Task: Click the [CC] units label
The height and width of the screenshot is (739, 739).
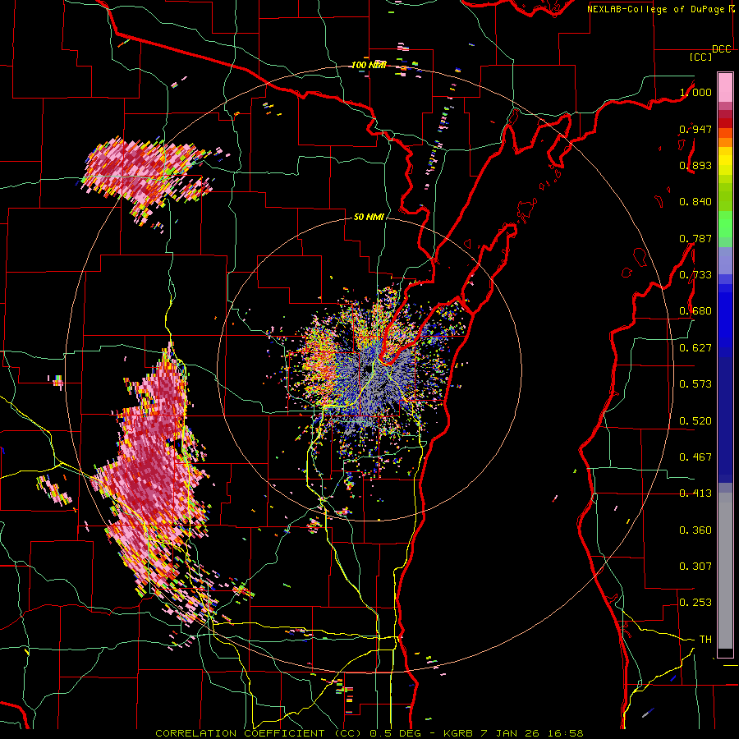Action: pyautogui.click(x=700, y=57)
